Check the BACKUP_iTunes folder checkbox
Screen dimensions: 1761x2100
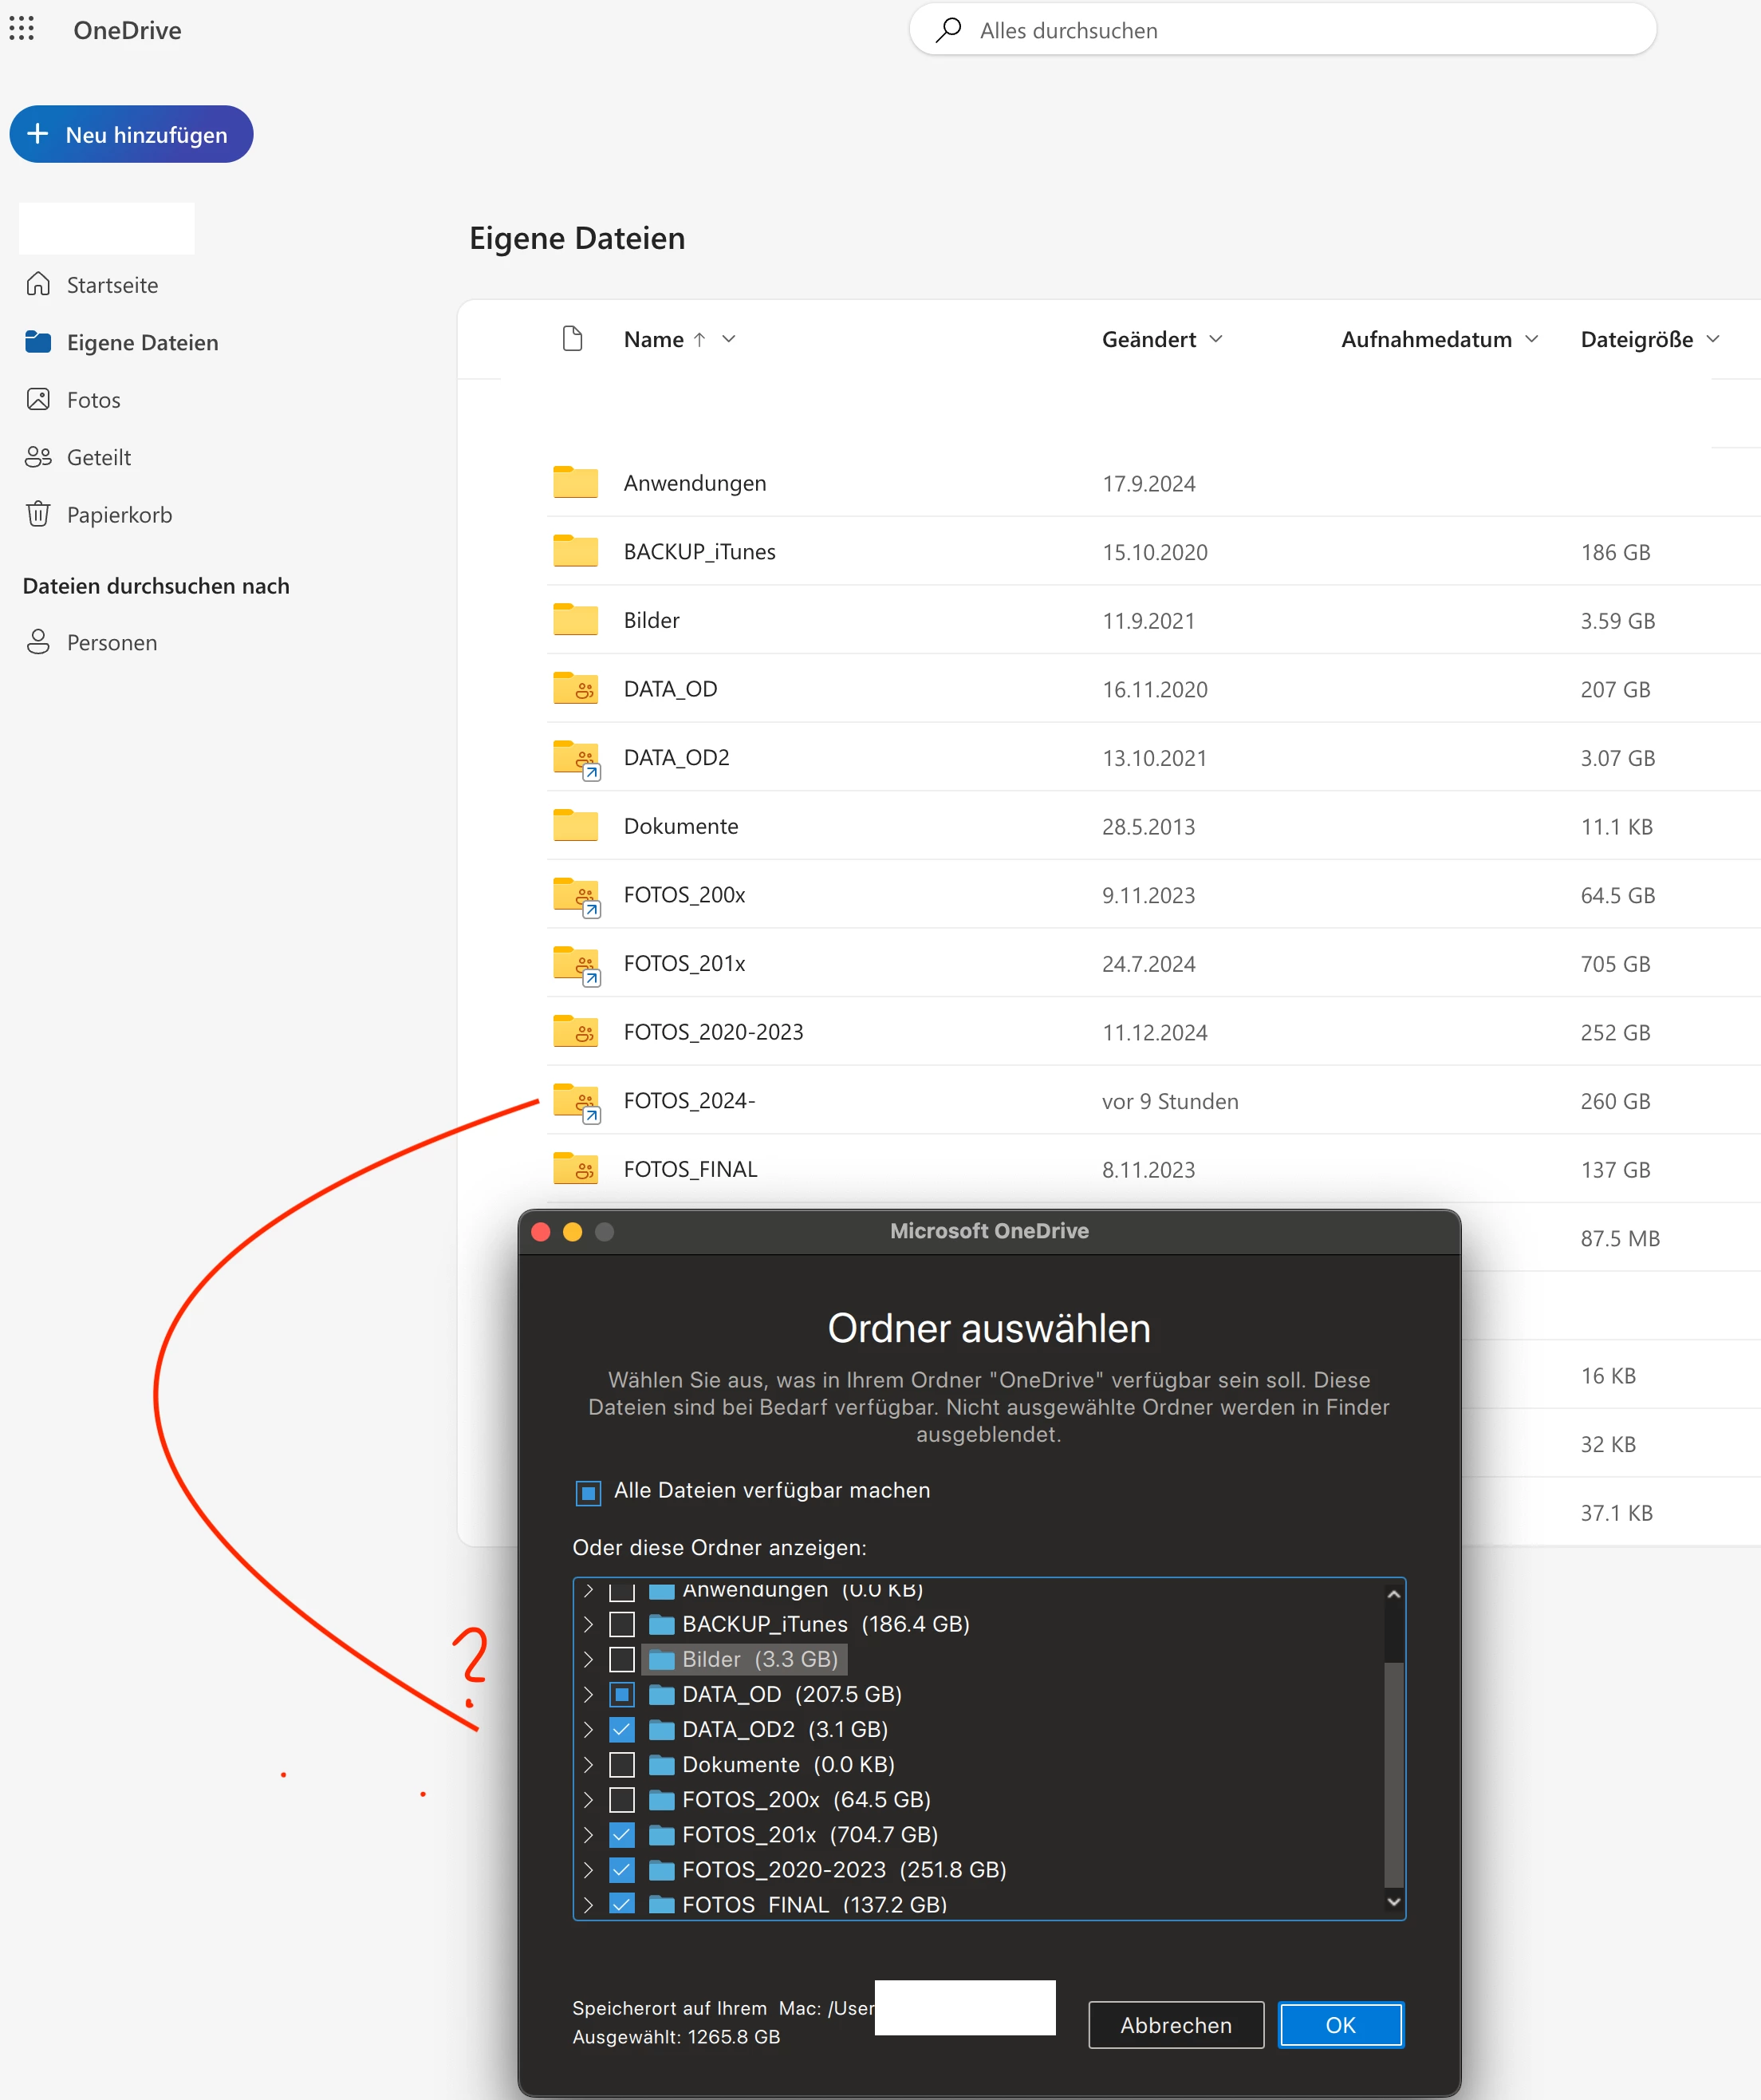(x=621, y=1624)
